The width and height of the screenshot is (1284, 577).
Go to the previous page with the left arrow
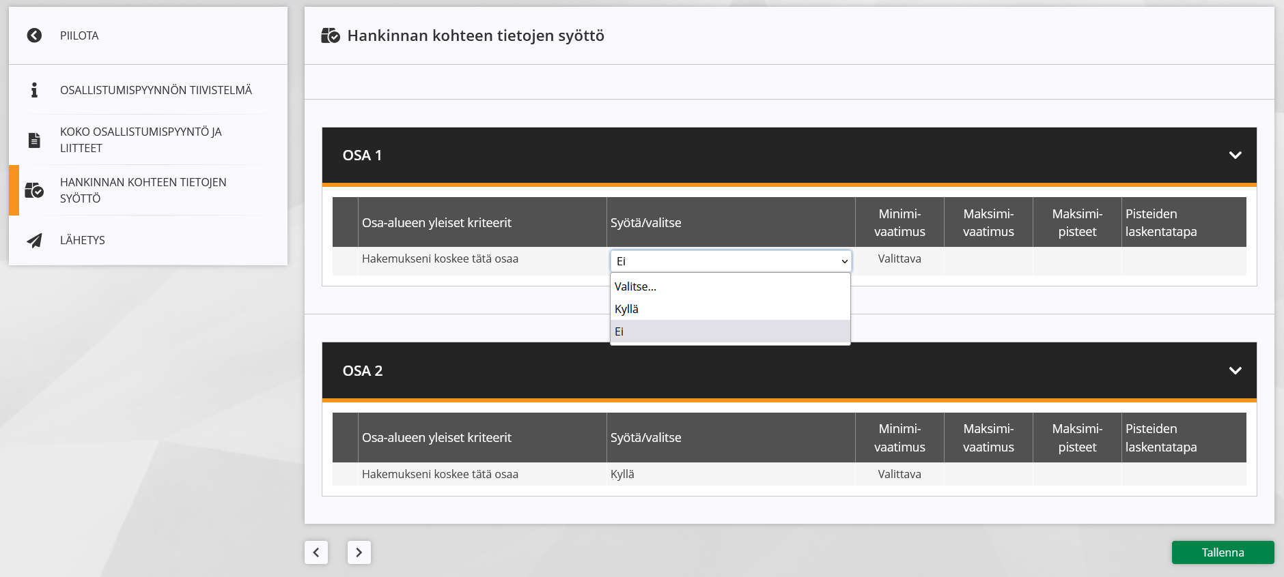(316, 552)
